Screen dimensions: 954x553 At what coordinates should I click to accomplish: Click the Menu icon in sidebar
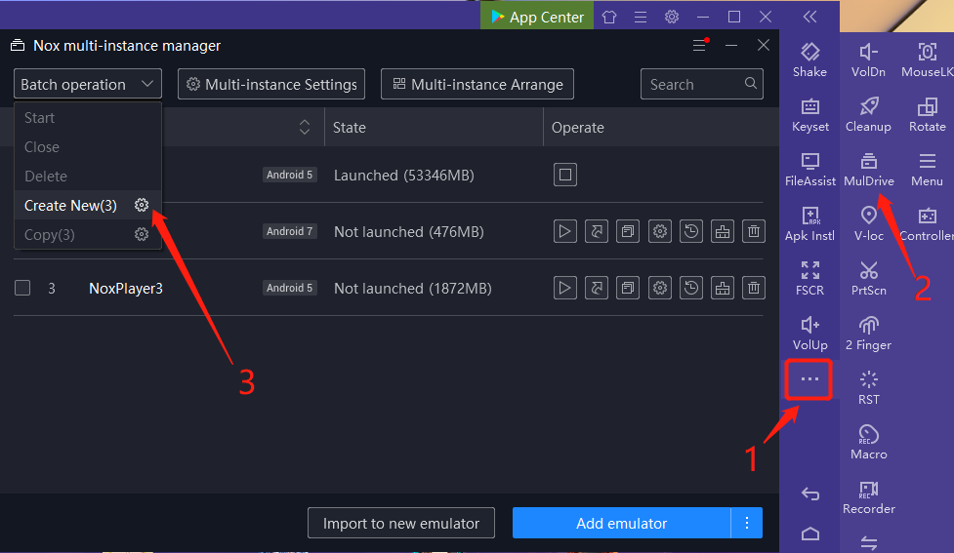click(927, 161)
